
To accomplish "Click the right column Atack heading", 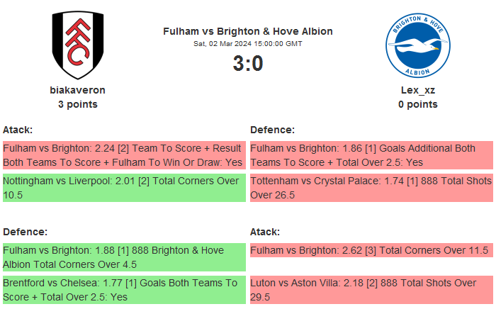I will (265, 232).
